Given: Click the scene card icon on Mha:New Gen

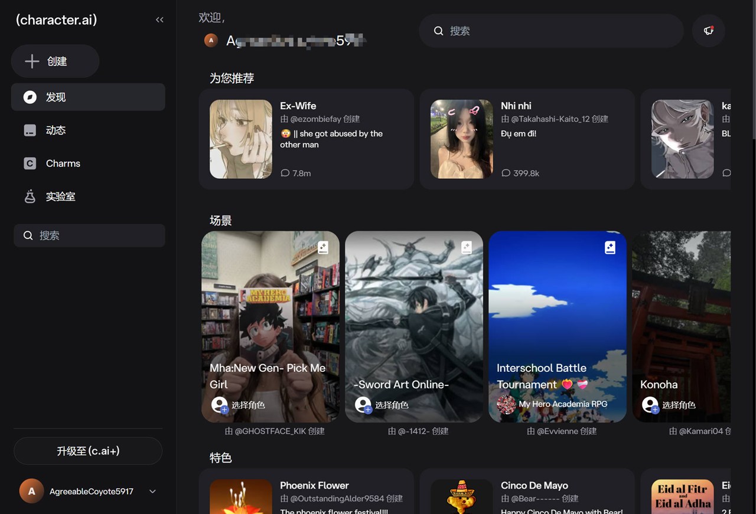Looking at the screenshot, I should 323,248.
